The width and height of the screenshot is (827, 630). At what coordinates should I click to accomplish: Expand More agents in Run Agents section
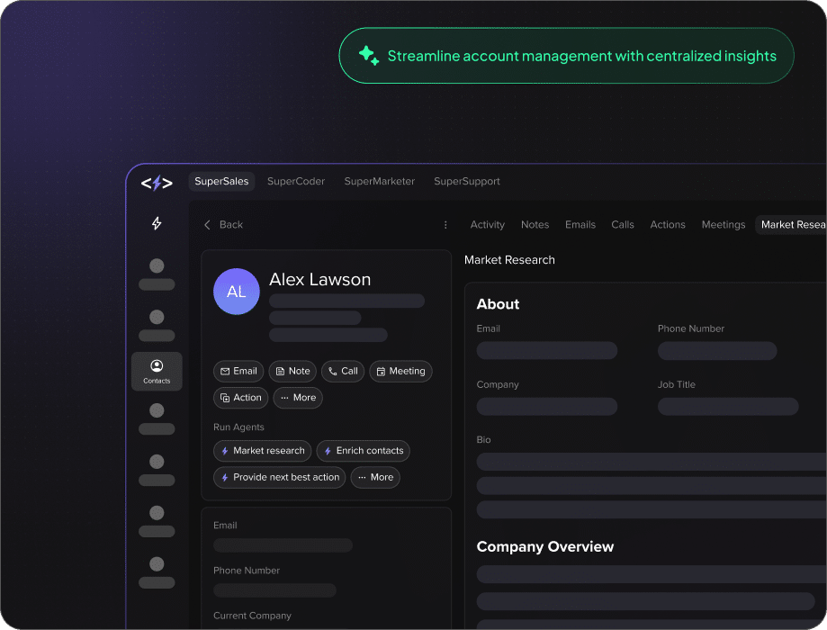pos(374,477)
